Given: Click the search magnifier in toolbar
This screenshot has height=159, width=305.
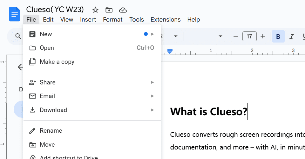Looking at the screenshot, I should 18,36.
